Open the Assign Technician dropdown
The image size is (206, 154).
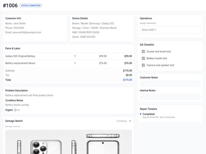click(170, 30)
